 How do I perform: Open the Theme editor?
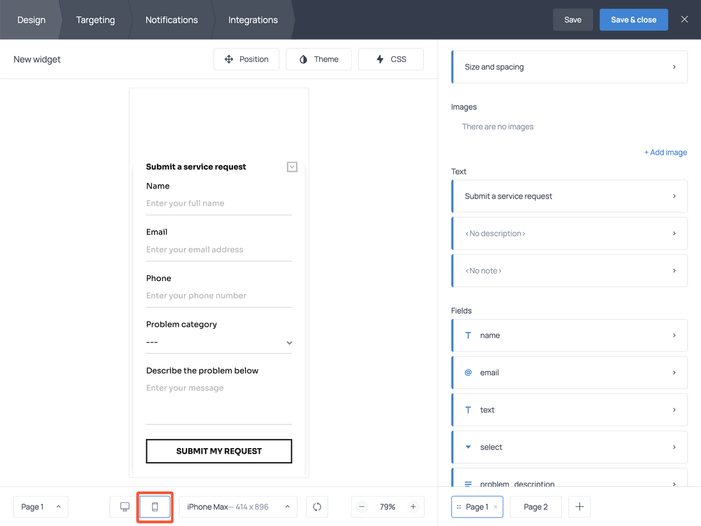(x=318, y=59)
